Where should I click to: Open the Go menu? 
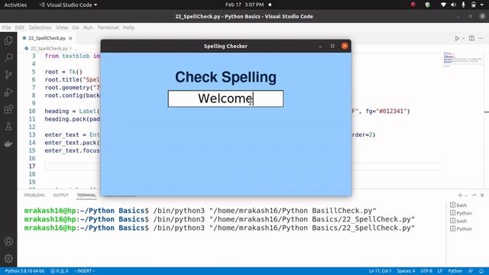tap(76, 27)
